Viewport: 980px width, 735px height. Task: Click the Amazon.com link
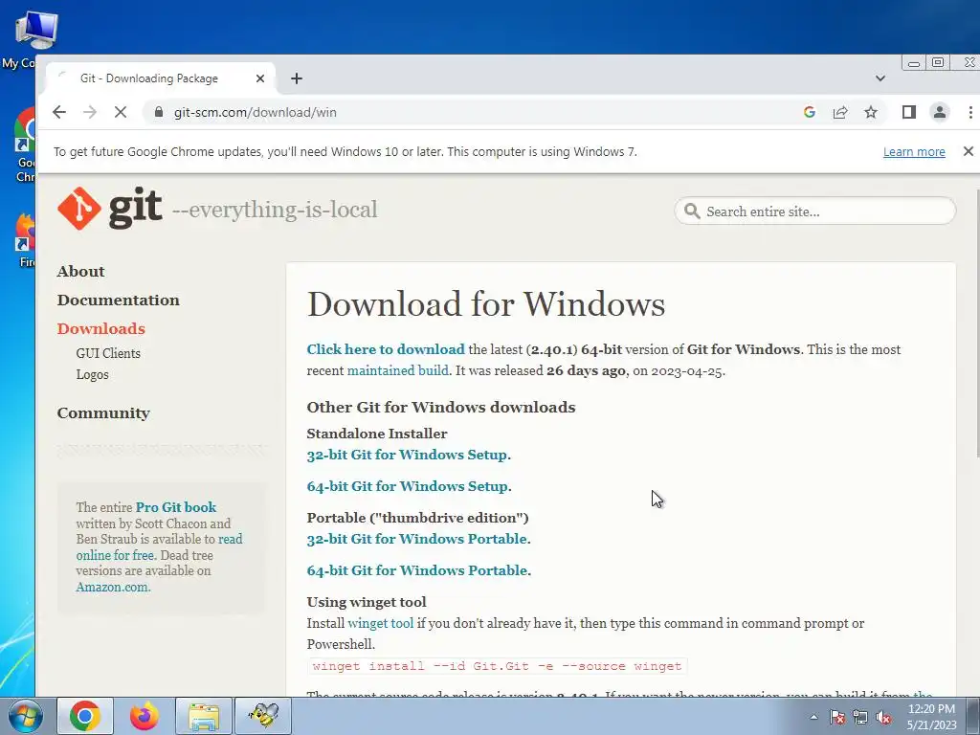coord(113,587)
